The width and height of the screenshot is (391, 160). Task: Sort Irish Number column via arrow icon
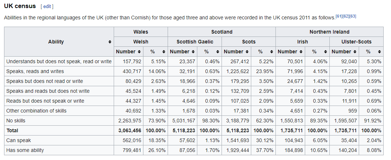point(301,52)
